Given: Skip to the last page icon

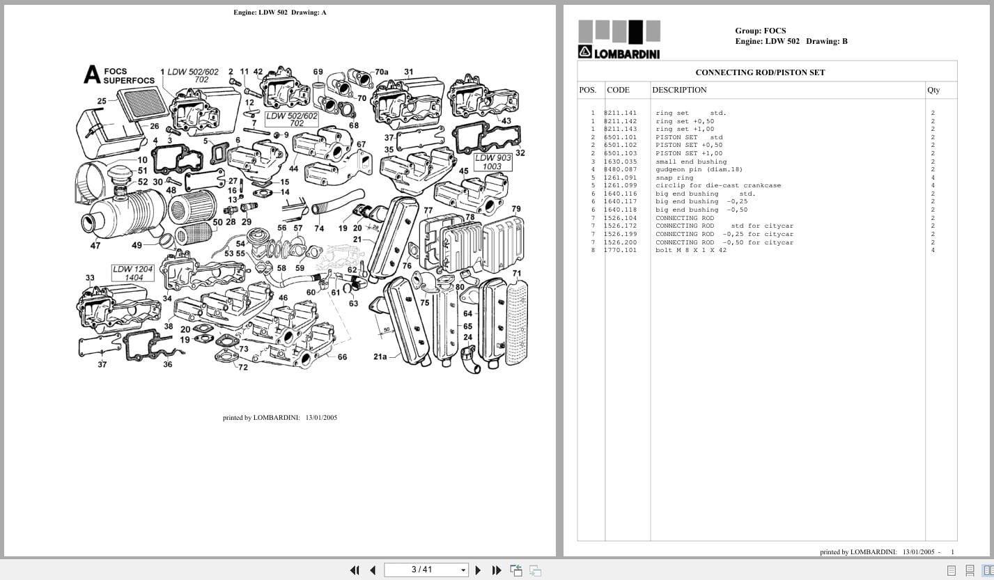Looking at the screenshot, I should pyautogui.click(x=497, y=570).
